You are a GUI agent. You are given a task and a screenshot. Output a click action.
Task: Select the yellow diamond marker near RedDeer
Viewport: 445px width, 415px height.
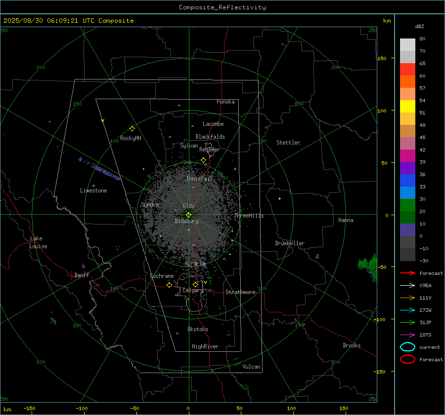[203, 160]
